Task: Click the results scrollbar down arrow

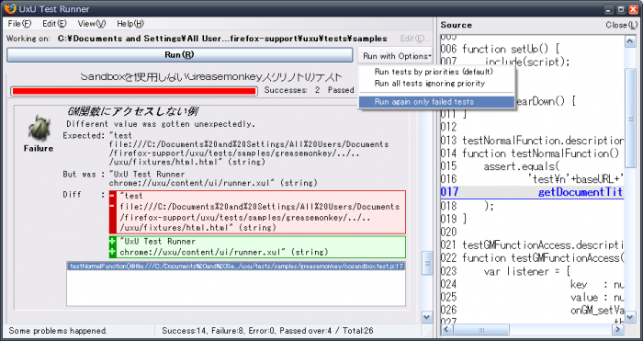Action: pyautogui.click(x=427, y=317)
